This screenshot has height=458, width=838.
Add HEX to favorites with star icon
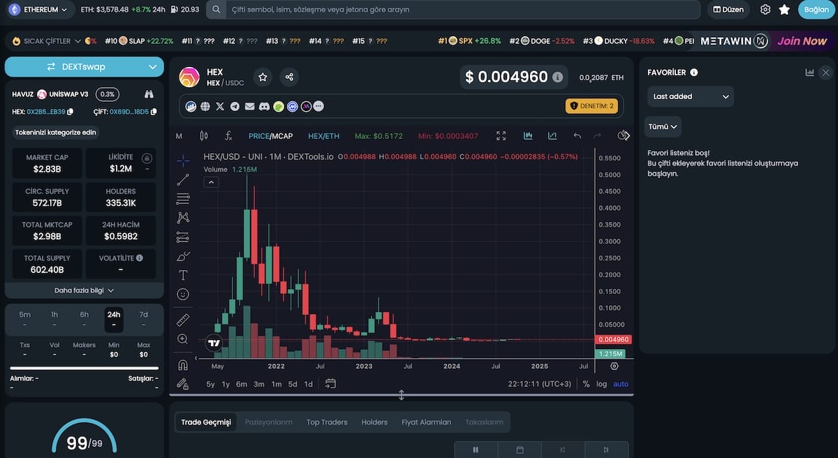pyautogui.click(x=263, y=77)
